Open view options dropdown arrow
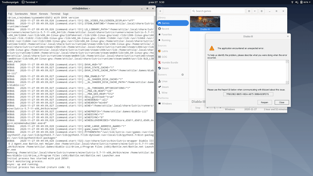The width and height of the screenshot is (313, 176). click(x=255, y=11)
